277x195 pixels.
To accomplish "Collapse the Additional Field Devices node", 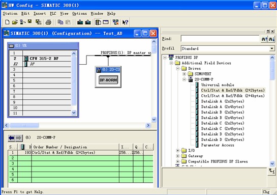I will pyautogui.click(x=171, y=63).
